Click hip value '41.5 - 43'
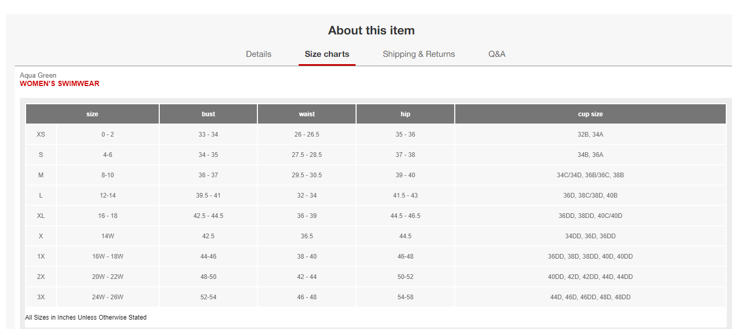The height and width of the screenshot is (329, 732). pos(406,196)
